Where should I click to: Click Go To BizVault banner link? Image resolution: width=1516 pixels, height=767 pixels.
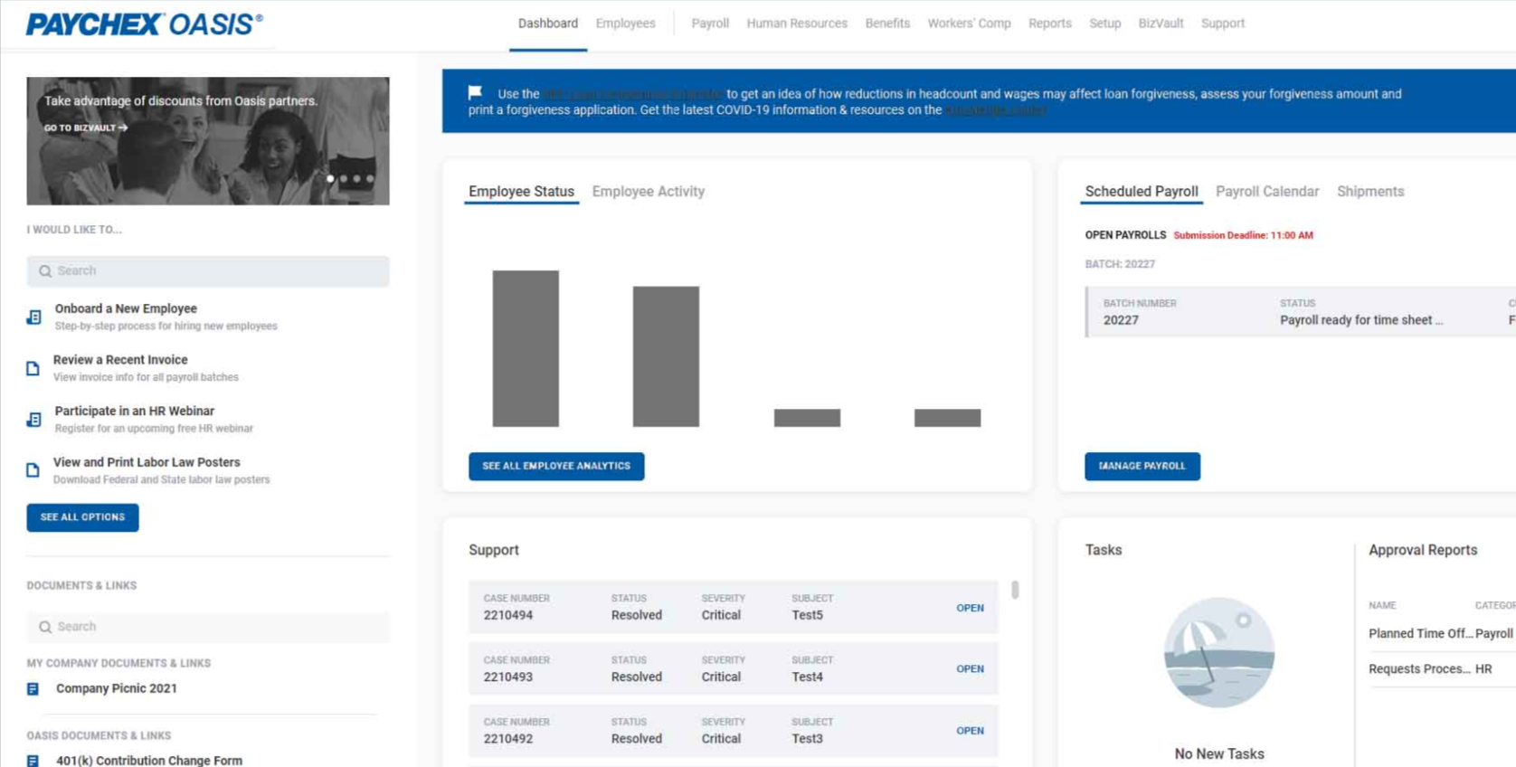86,128
